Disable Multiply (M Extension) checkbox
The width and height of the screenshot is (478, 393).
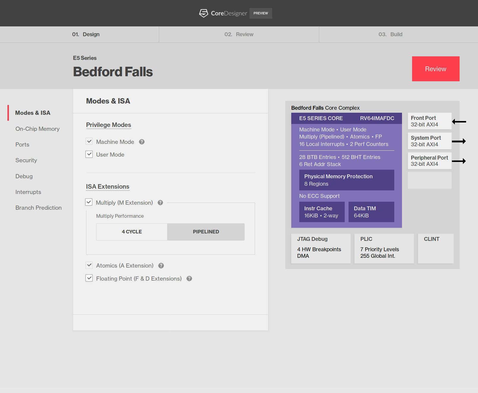[89, 202]
